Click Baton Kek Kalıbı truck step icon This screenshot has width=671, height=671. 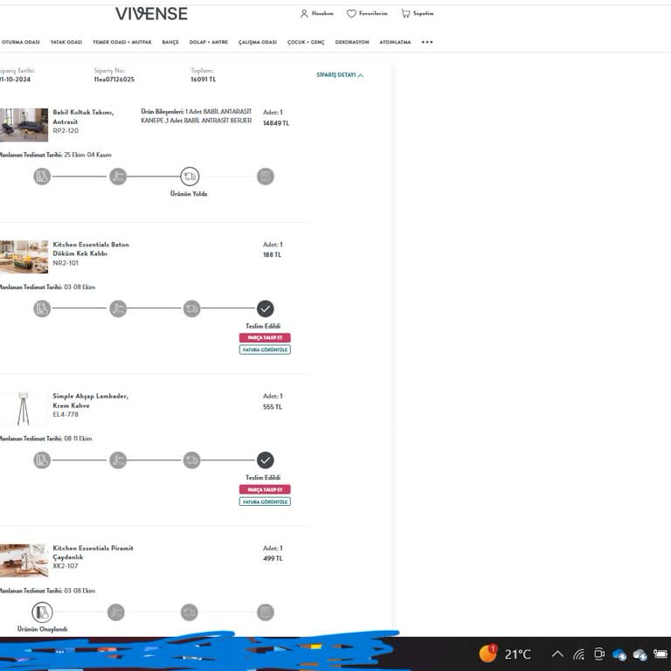(x=191, y=308)
